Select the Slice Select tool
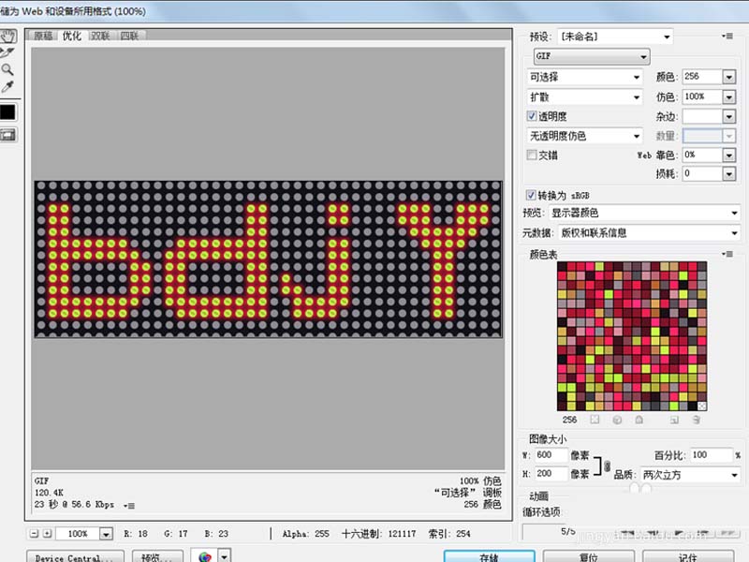Viewport: 749px width, 562px height. click(7, 52)
